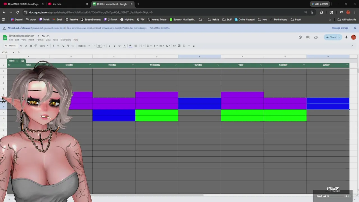Click the Share button
This screenshot has height=202, width=359.
[x=331, y=37]
